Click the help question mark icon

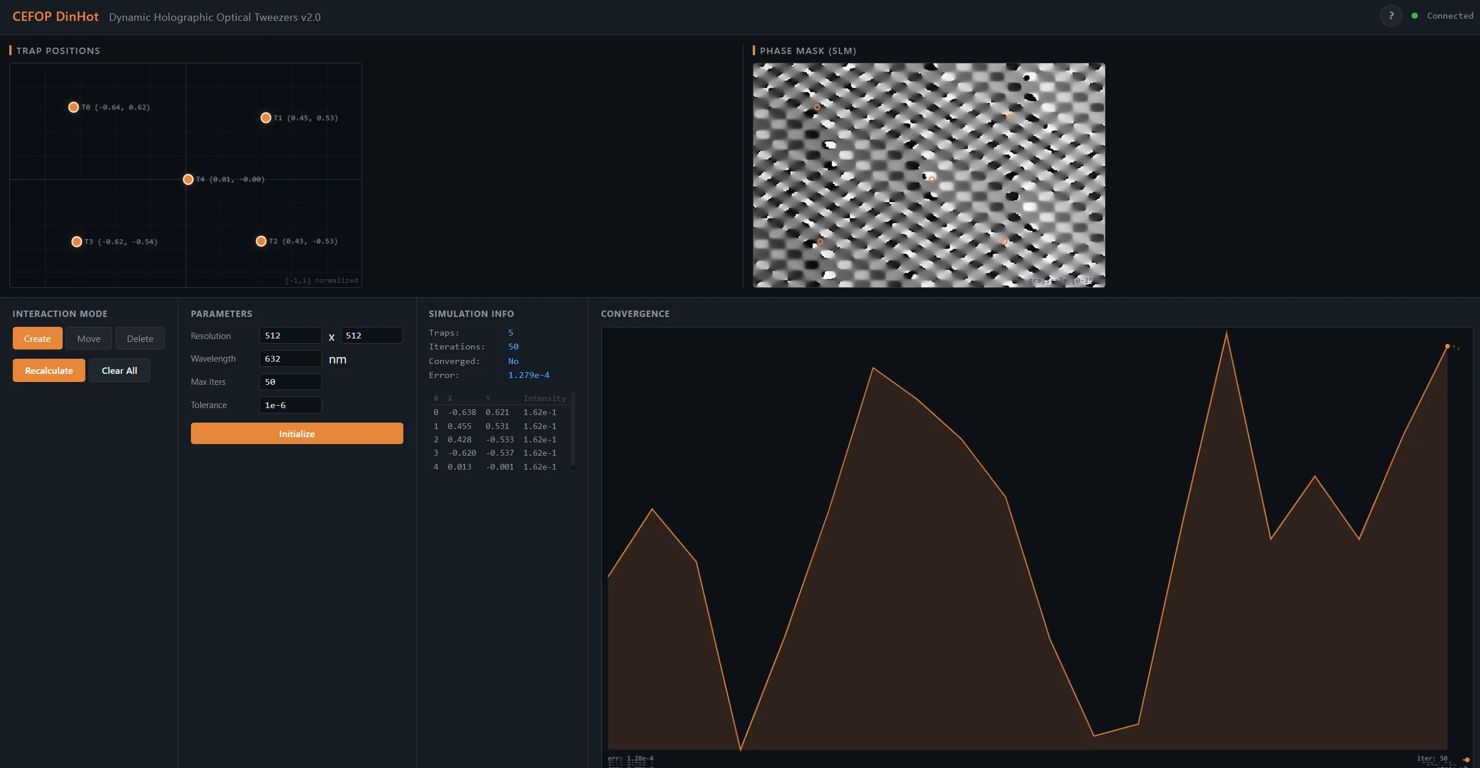[x=1391, y=16]
